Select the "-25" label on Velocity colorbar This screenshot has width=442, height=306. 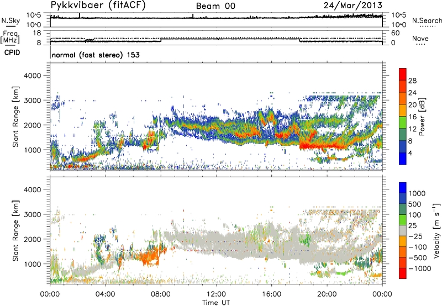pyautogui.click(x=417, y=236)
